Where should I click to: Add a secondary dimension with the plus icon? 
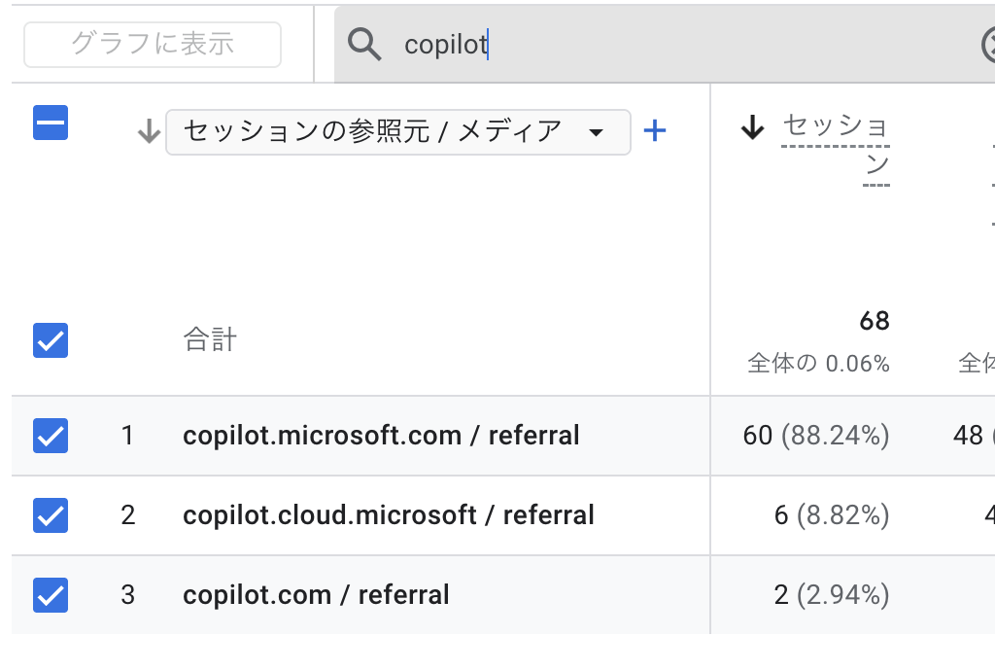pyautogui.click(x=655, y=131)
